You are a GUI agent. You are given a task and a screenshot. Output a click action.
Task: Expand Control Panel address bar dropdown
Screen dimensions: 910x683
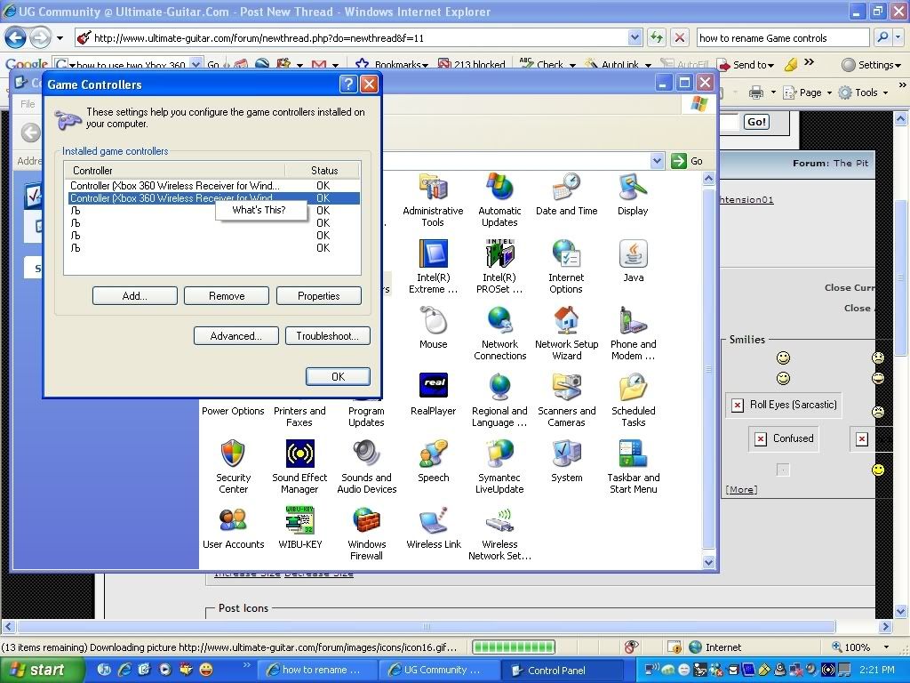(x=657, y=161)
